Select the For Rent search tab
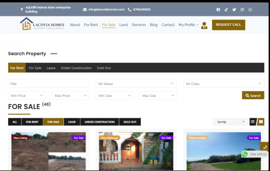The width and height of the screenshot is (270, 171). click(x=17, y=68)
